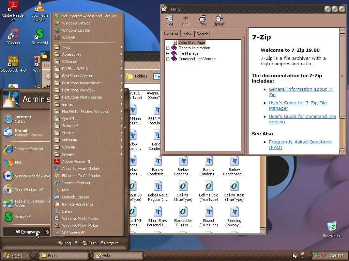
Task: Switch to the Contents tab in Help
Action: (x=171, y=33)
